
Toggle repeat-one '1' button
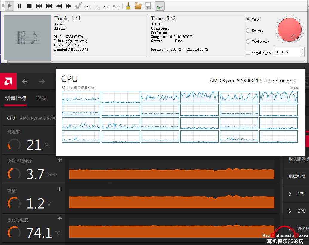pos(98,6)
